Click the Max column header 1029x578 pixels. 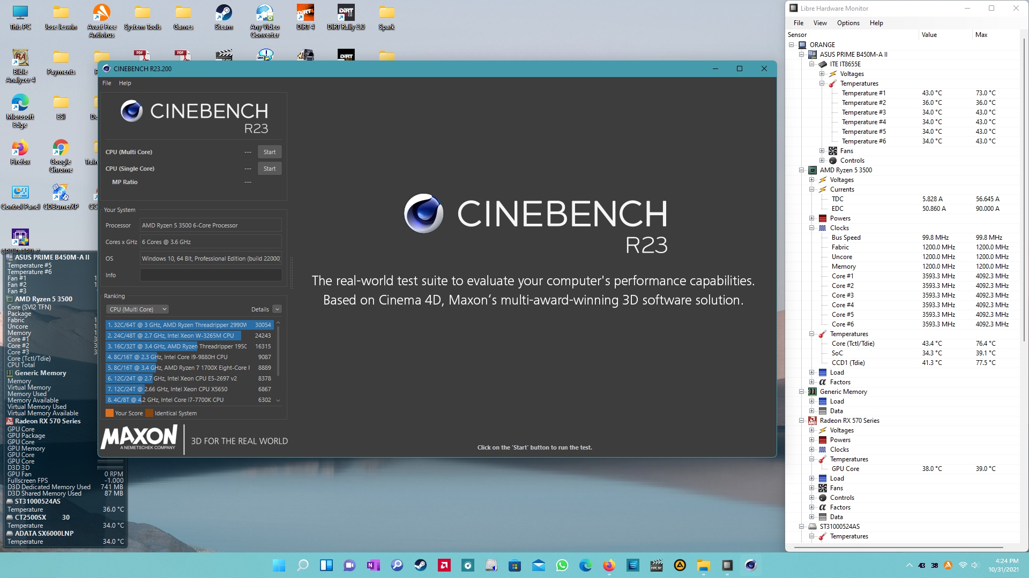(996, 35)
